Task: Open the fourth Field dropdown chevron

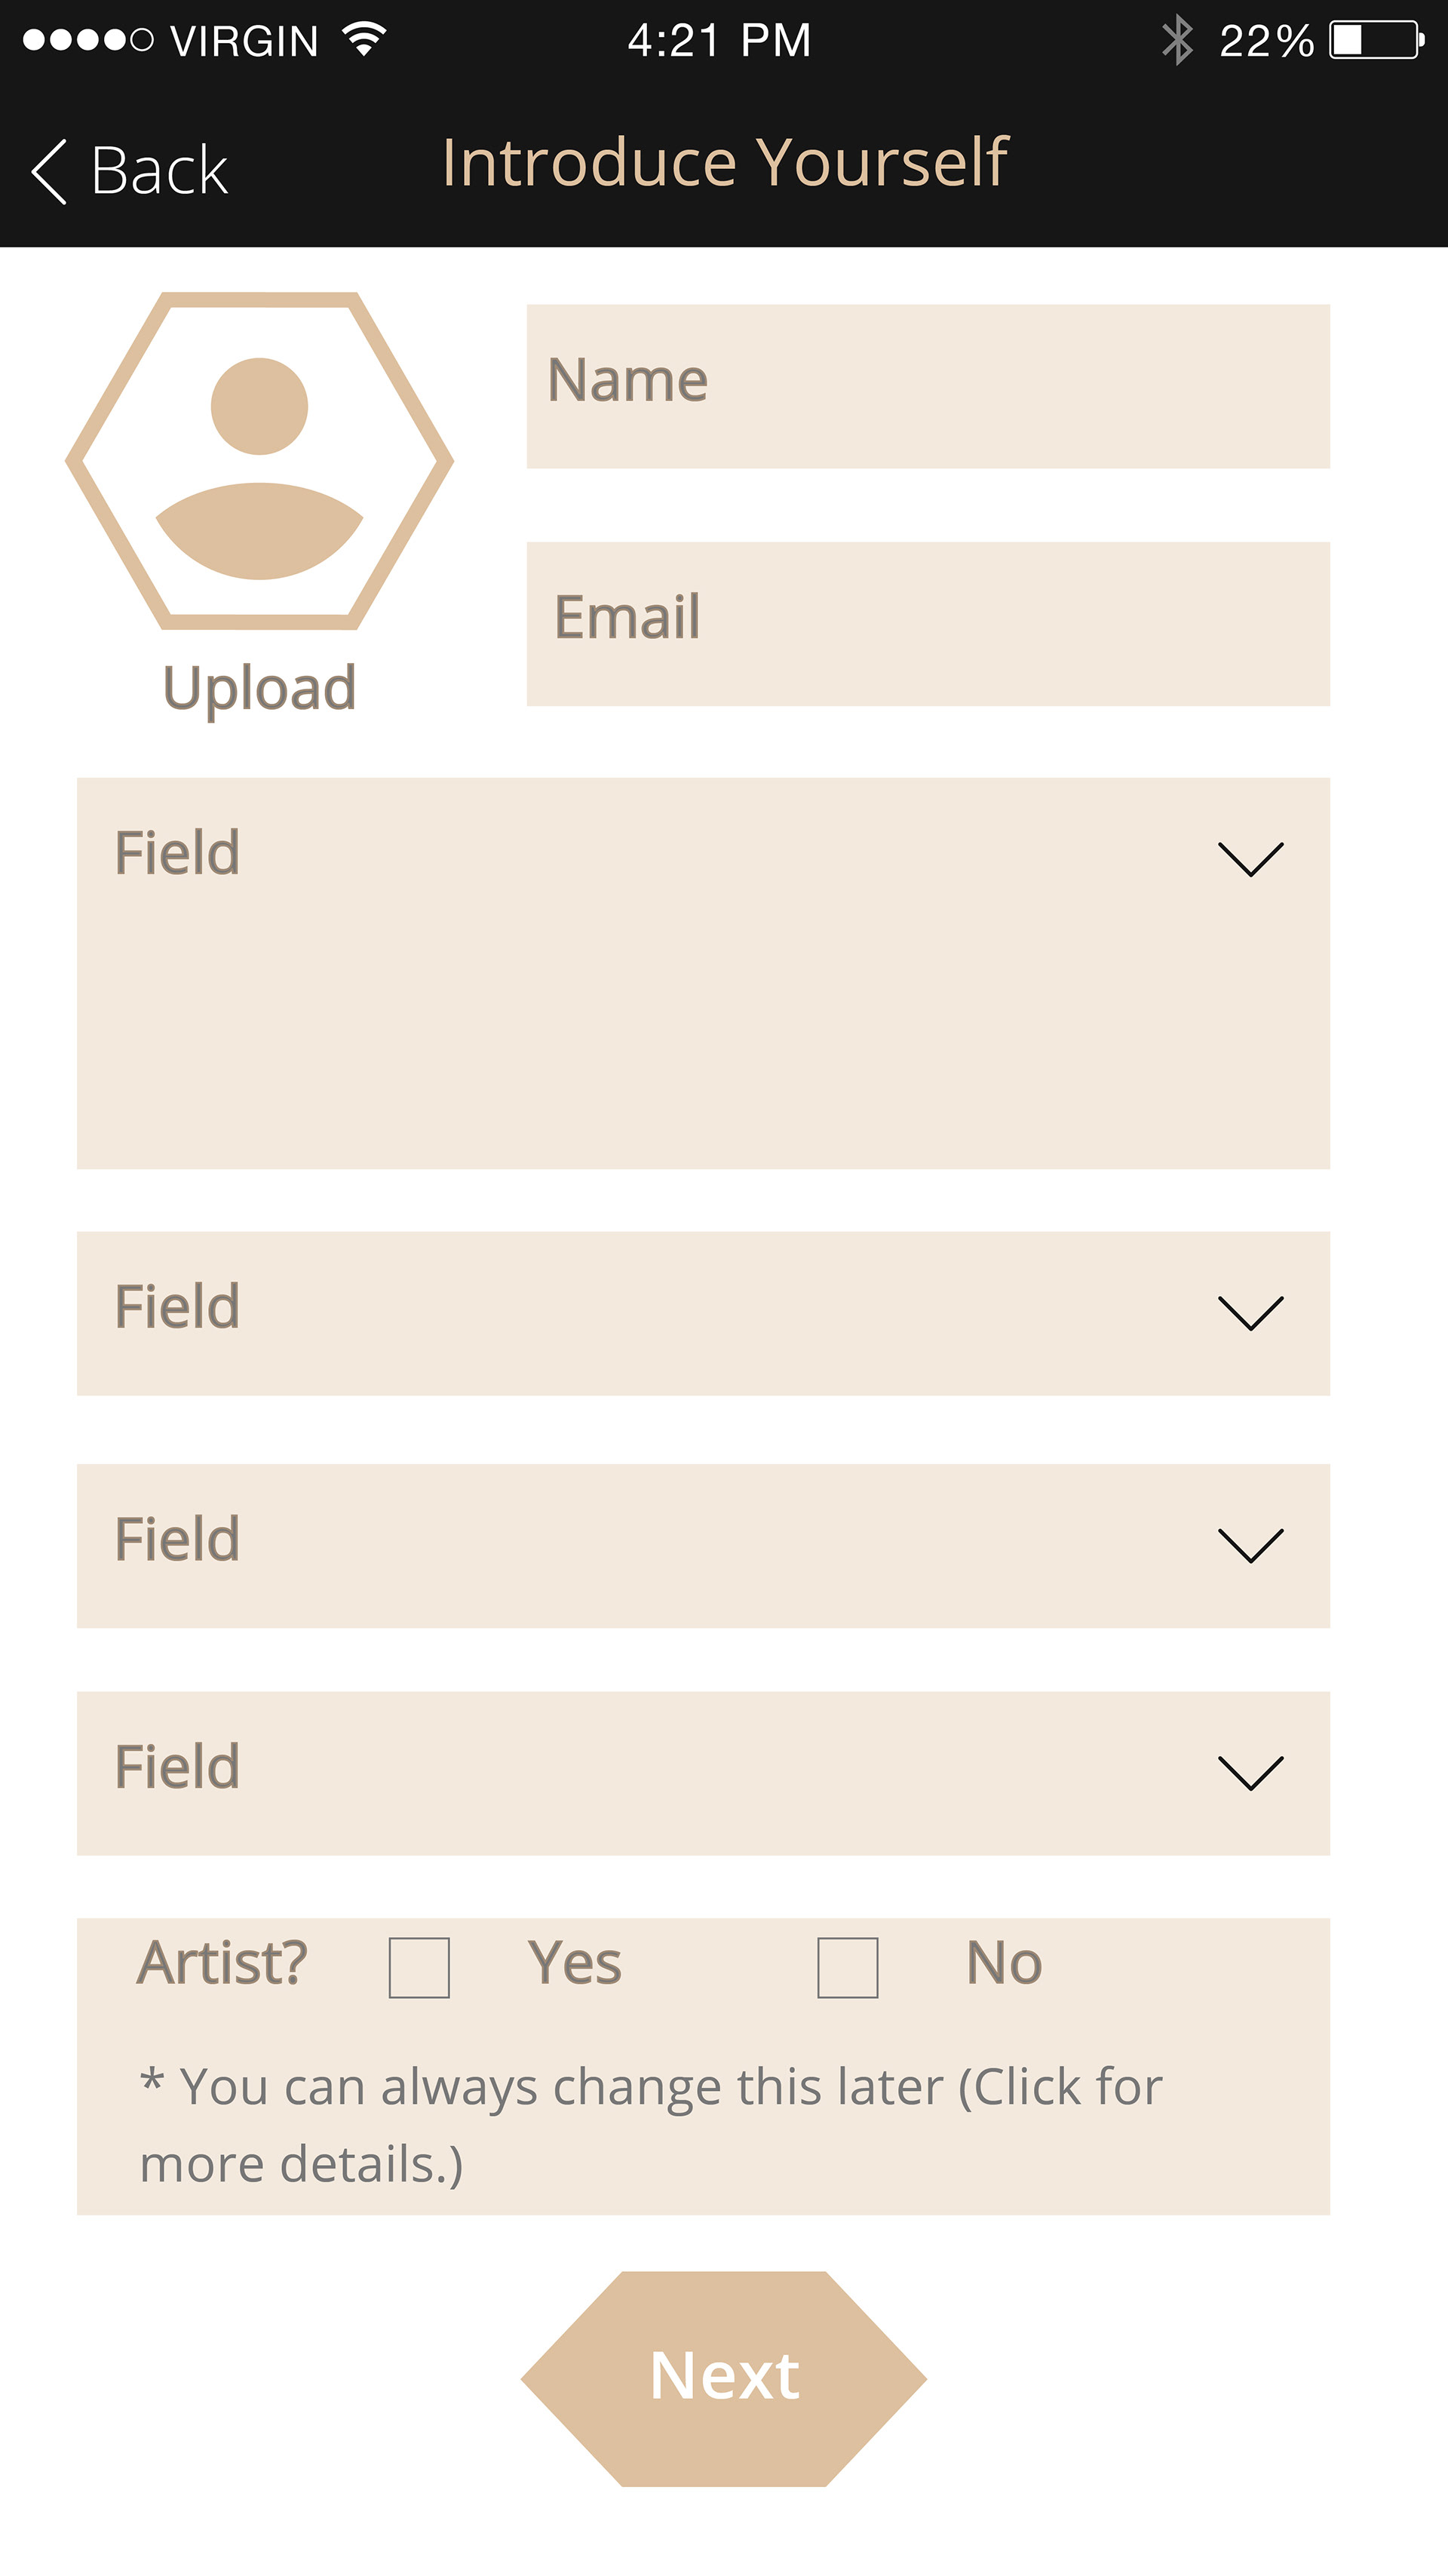Action: pyautogui.click(x=1250, y=1772)
